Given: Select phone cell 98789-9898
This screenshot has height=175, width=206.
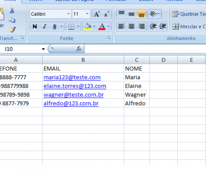Looking at the screenshot, I should coord(21,94).
